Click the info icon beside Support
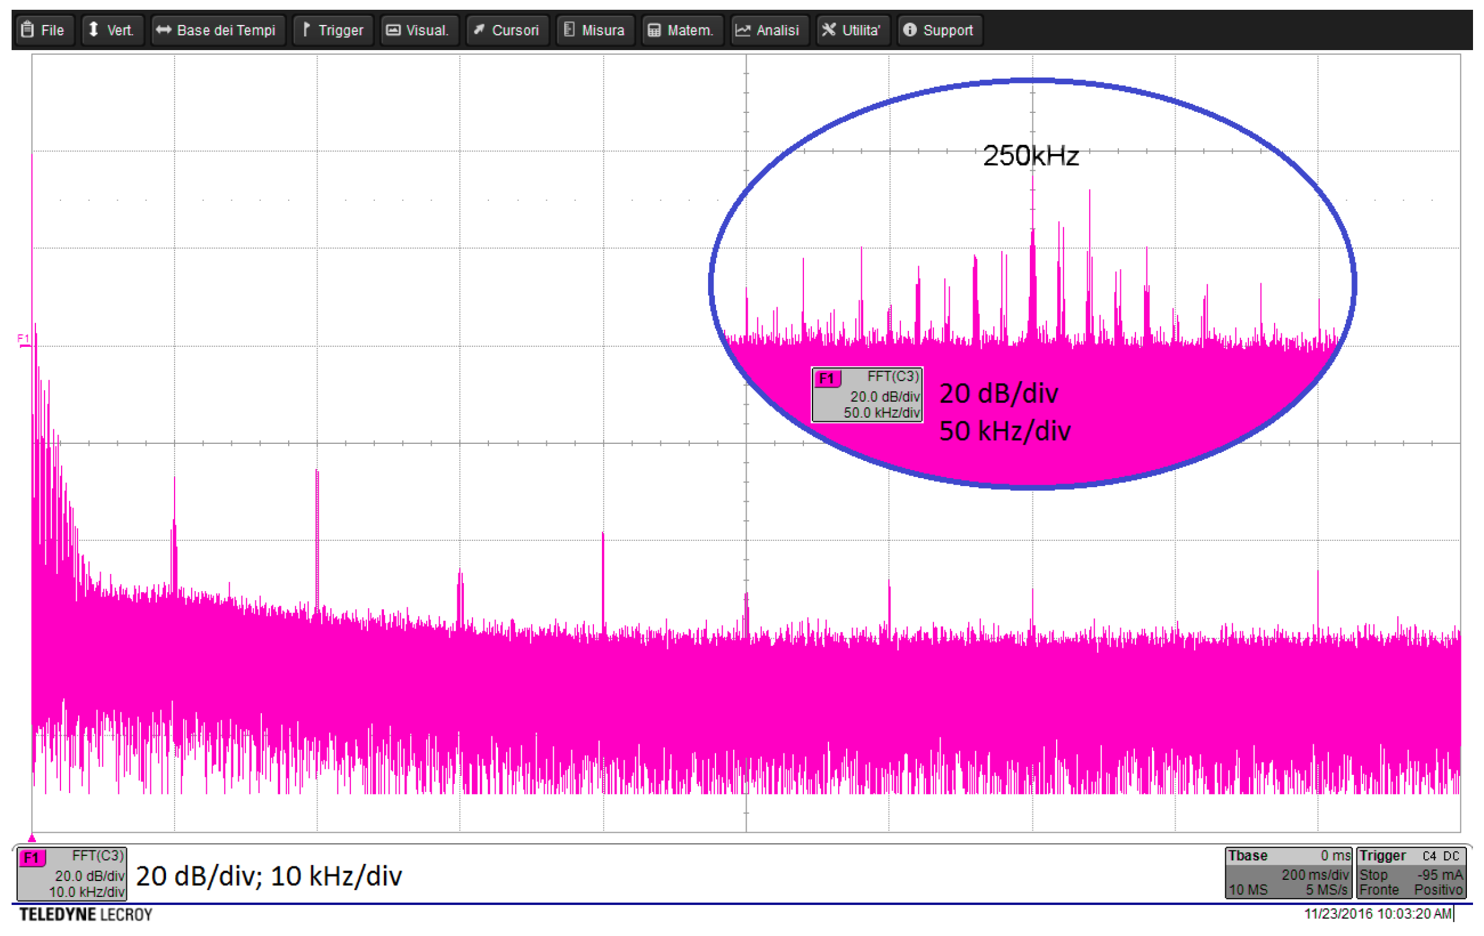This screenshot has width=1484, height=936. point(910,29)
